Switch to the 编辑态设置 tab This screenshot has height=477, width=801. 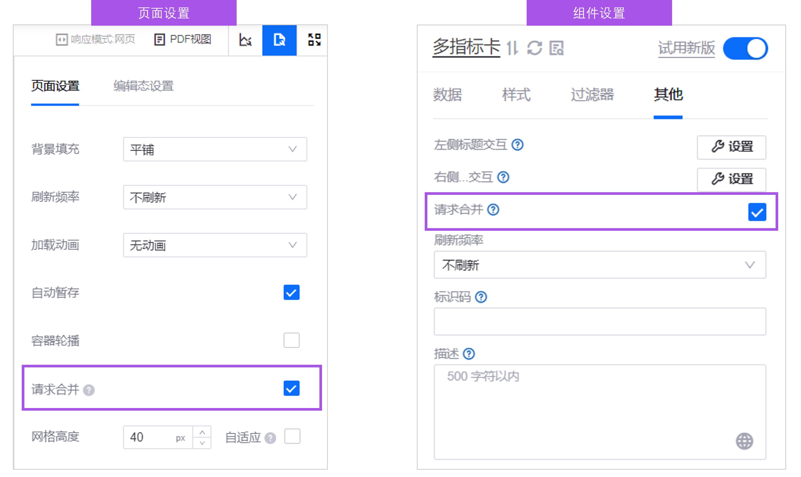(x=143, y=86)
